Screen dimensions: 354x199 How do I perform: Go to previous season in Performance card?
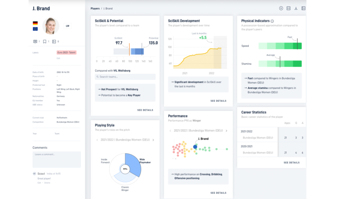point(170,130)
